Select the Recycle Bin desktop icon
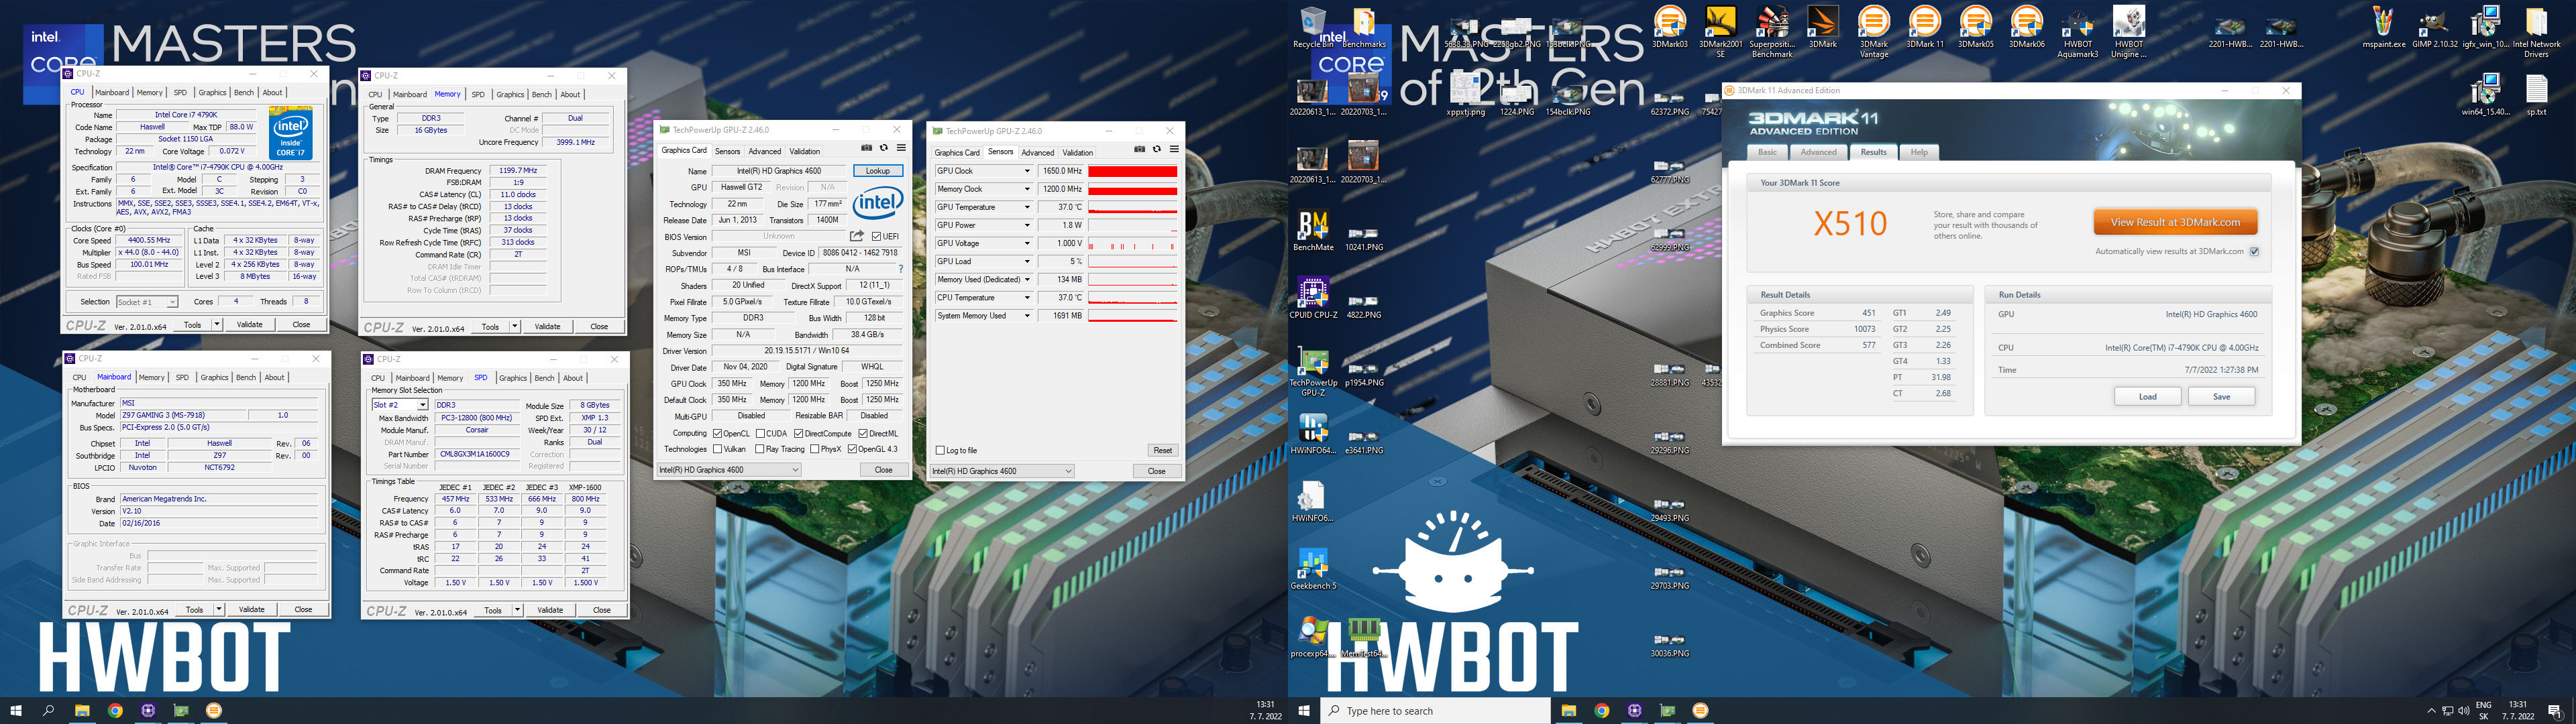Screen dimensions: 2576x724 coord(1312,28)
